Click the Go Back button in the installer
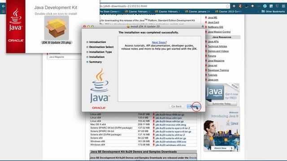This screenshot has width=287, height=161. click(x=176, y=106)
